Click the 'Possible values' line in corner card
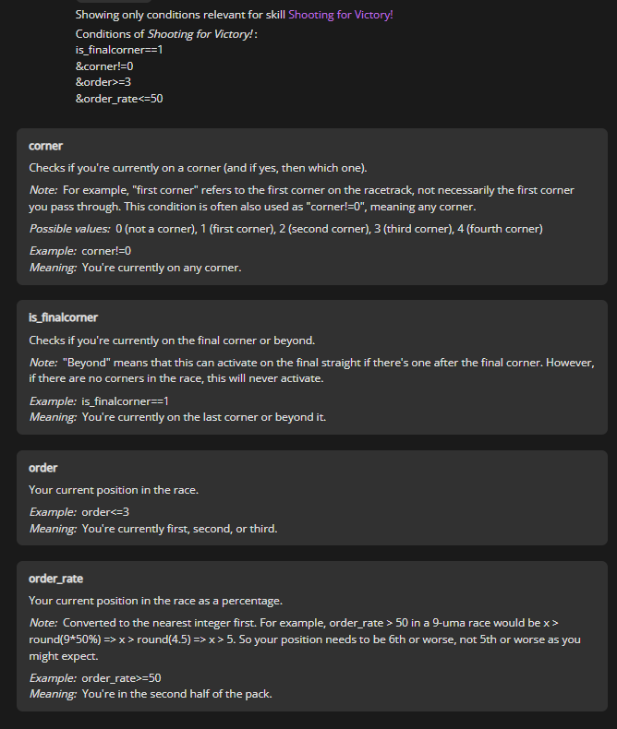 285,229
